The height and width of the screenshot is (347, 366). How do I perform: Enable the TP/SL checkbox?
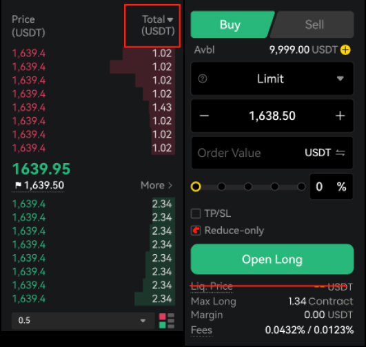click(x=196, y=213)
